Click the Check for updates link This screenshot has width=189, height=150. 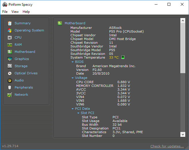(x=167, y=146)
